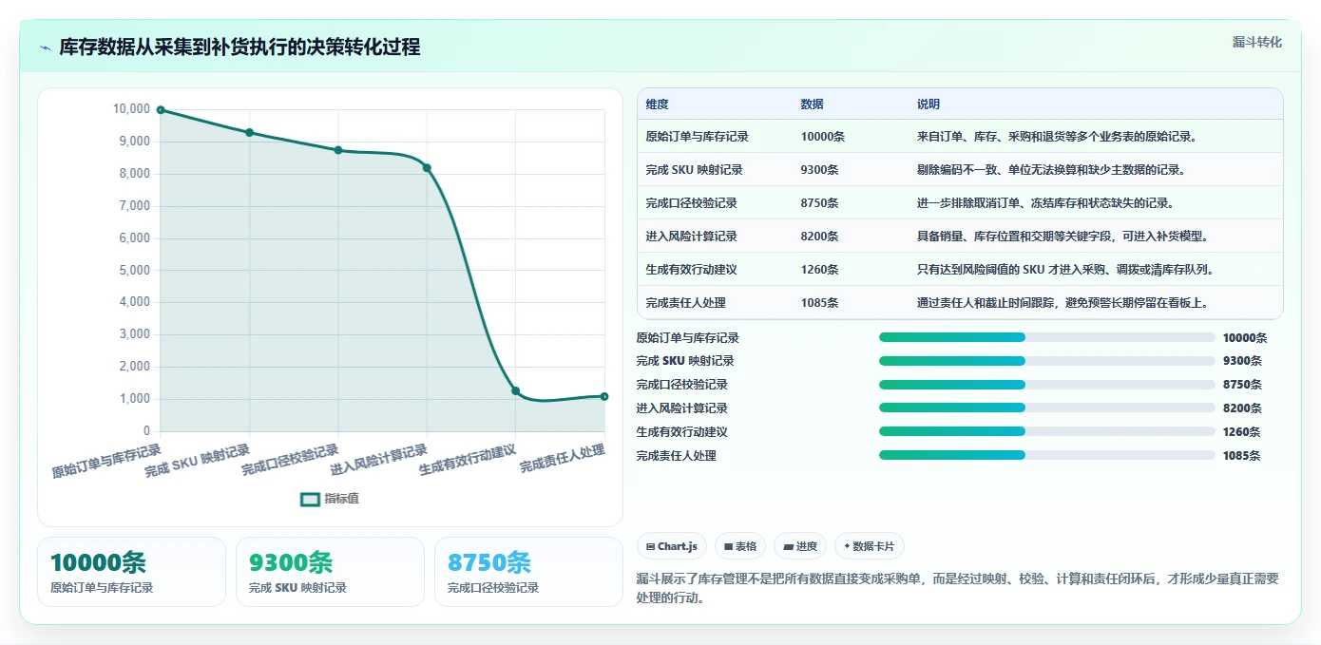Screen dimensions: 1321x645
Task: Click the page title 库存数据从采集到补货执行的决策转化过程
Action: point(239,47)
